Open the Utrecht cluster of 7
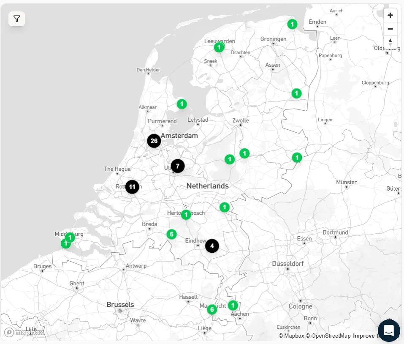 178,166
